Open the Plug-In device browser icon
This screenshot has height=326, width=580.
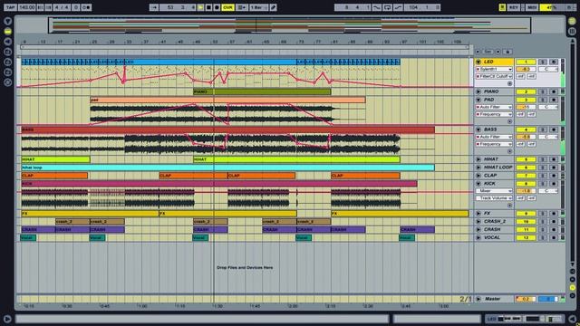(x=8, y=42)
